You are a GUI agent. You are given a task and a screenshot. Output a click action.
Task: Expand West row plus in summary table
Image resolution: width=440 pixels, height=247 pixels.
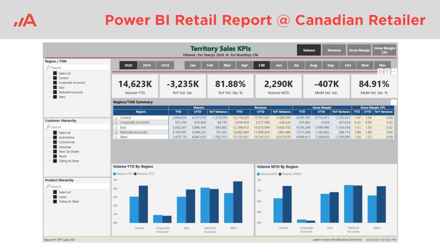pos(116,137)
